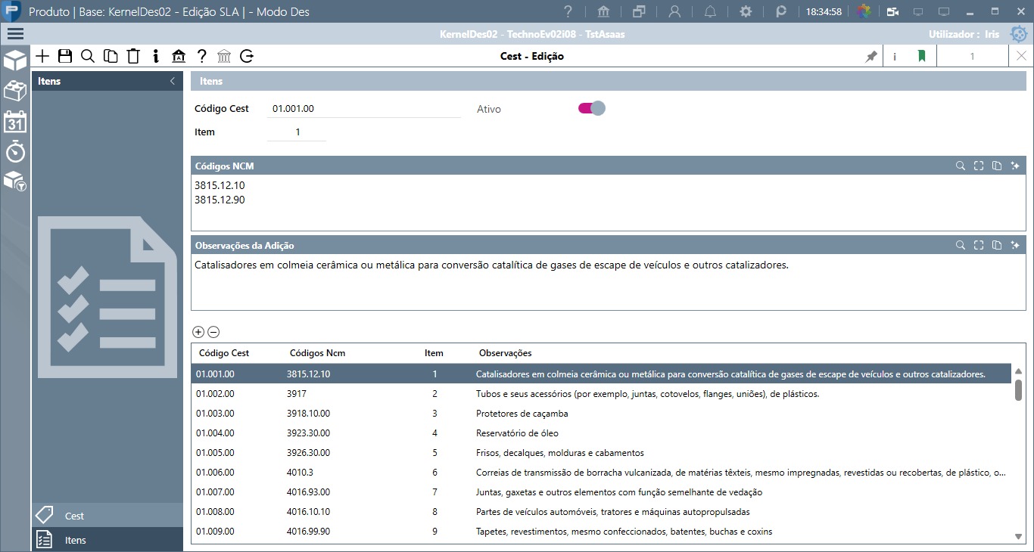The image size is (1034, 552).
Task: Add a row with the plus circle button
Action: tap(198, 332)
